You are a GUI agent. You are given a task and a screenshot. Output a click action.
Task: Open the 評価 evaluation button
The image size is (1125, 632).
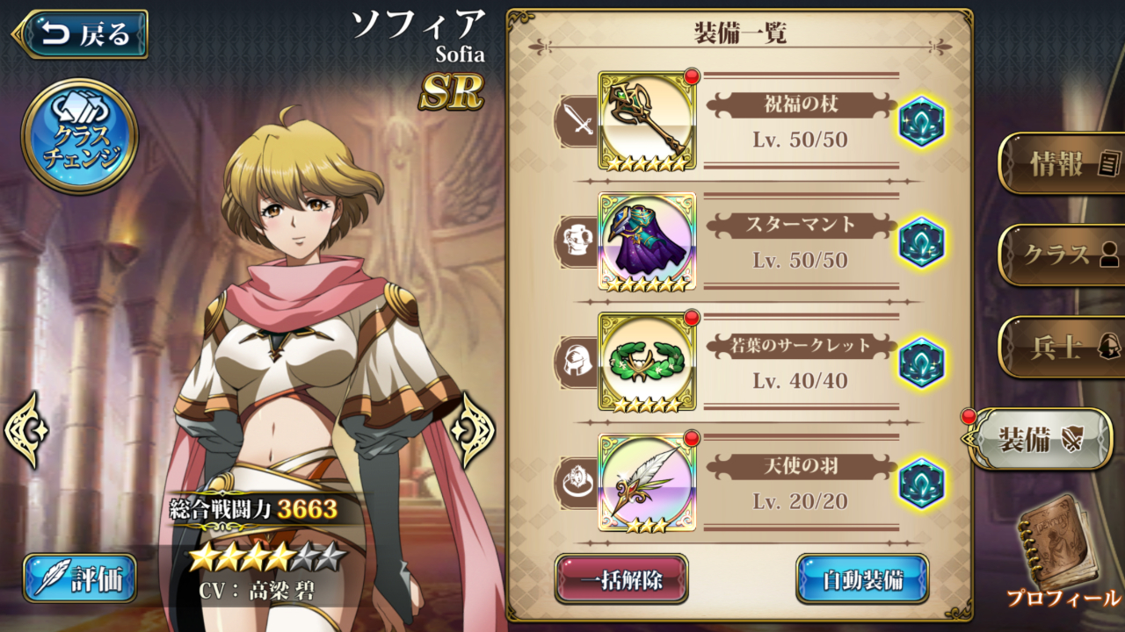80,578
